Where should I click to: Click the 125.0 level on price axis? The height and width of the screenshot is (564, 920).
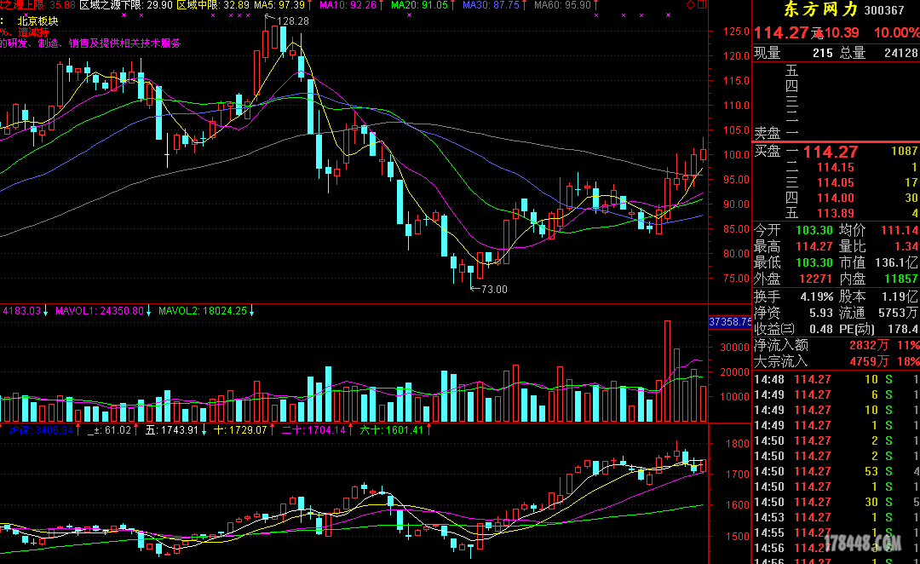pyautogui.click(x=735, y=32)
